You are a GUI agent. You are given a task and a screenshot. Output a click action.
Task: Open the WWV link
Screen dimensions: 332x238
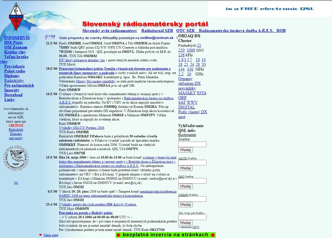pos(192,102)
